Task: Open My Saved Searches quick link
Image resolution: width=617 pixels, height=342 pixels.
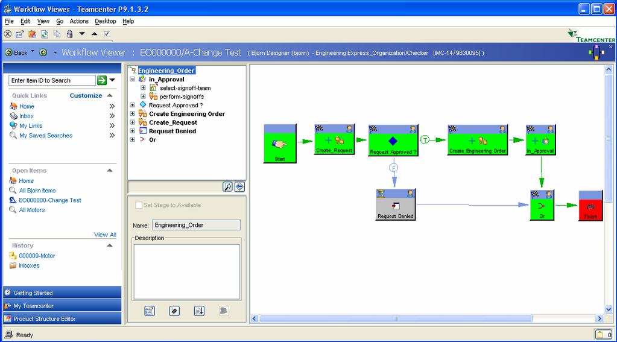Action: coord(46,135)
